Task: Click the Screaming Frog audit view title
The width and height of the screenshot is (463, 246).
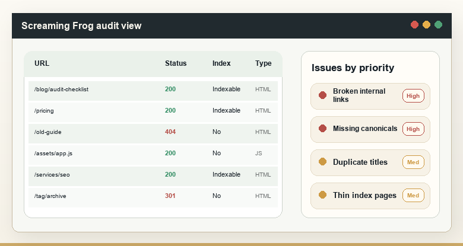Action: [x=81, y=25]
